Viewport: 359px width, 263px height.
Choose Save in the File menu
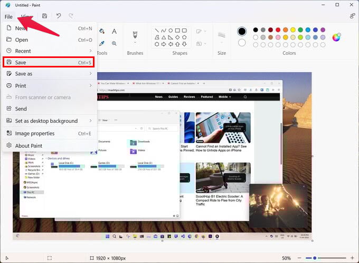49,62
